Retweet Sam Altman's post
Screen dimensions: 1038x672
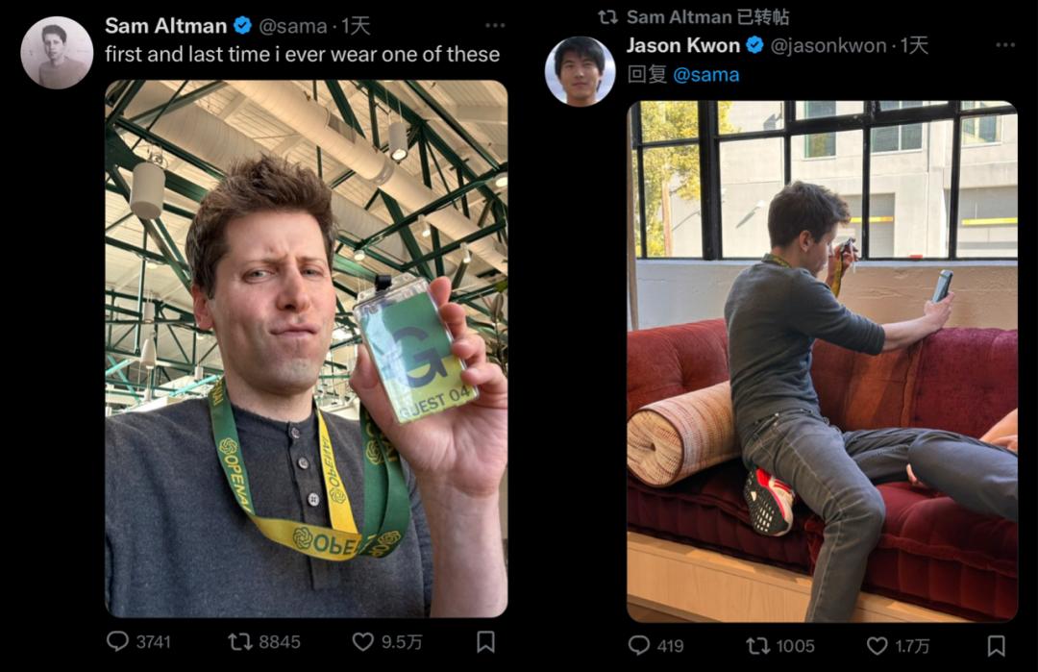pos(240,641)
